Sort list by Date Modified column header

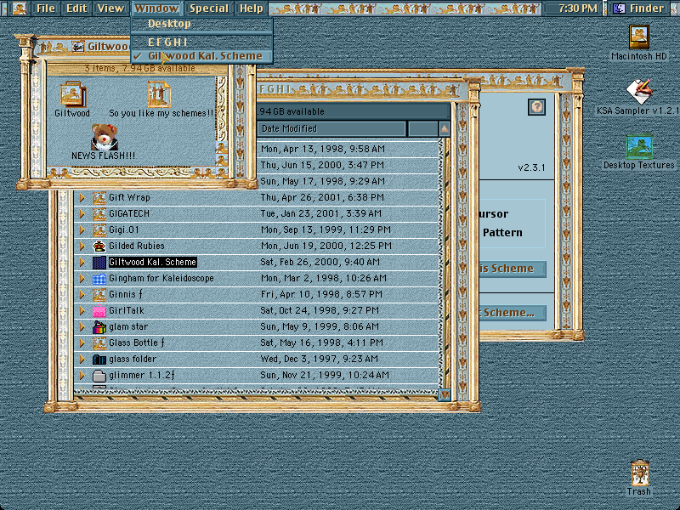click(x=331, y=129)
